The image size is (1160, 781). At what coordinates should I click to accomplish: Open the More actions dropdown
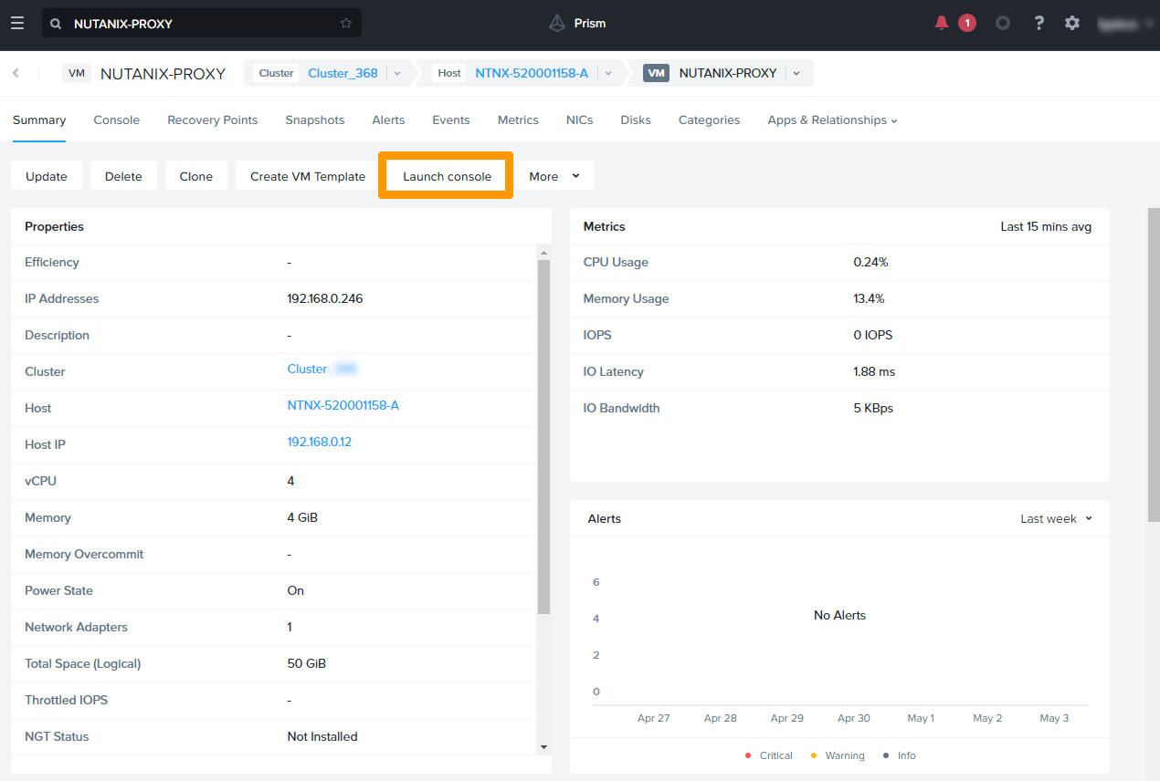tap(554, 175)
